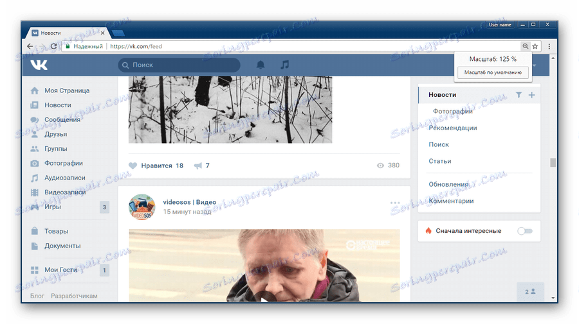This screenshot has width=579, height=324.
Task: Click the zoom magnifier icon in address bar
Action: point(525,46)
